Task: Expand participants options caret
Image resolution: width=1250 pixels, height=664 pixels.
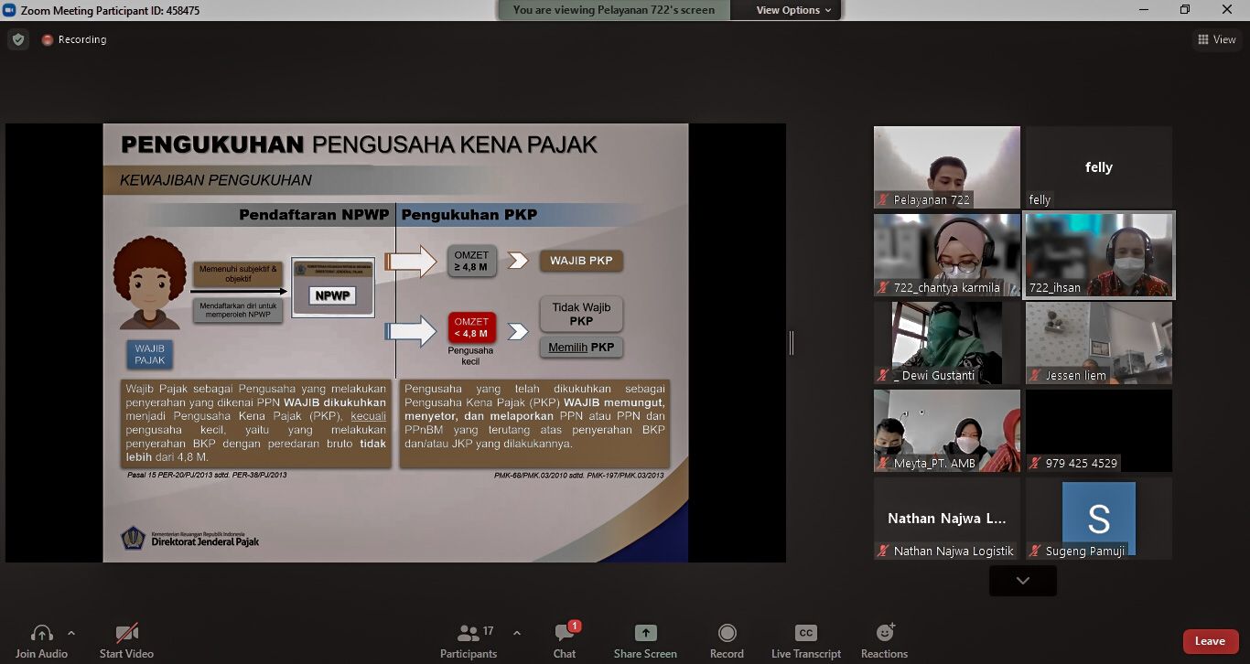Action: tap(516, 633)
